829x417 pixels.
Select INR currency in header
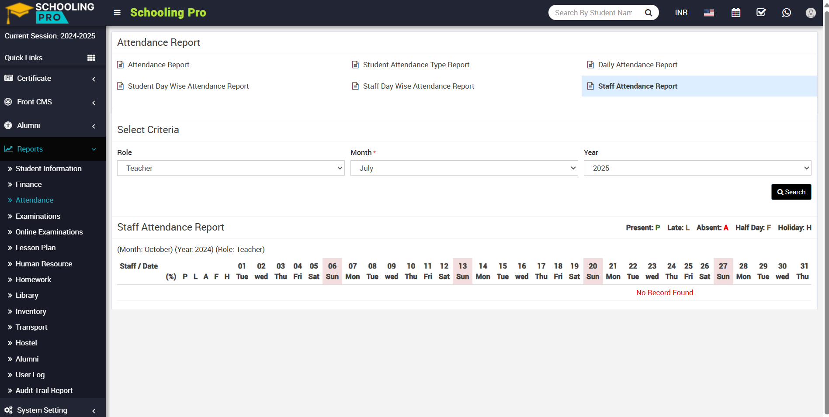(x=681, y=13)
